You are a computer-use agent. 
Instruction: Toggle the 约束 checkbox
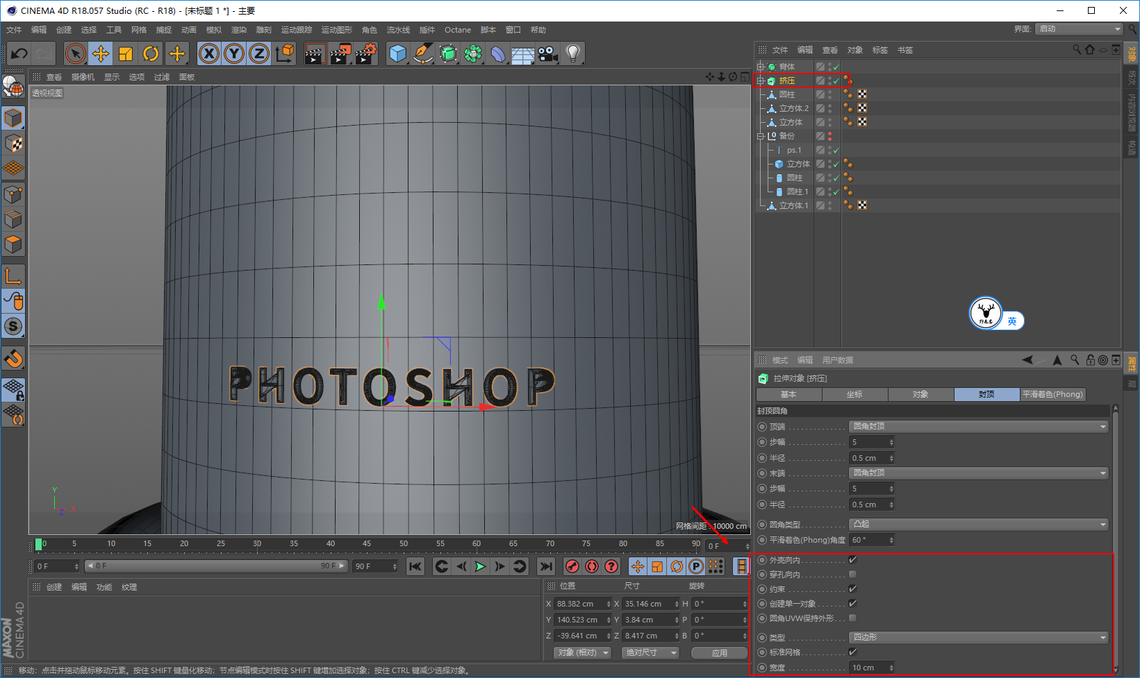pyautogui.click(x=852, y=589)
